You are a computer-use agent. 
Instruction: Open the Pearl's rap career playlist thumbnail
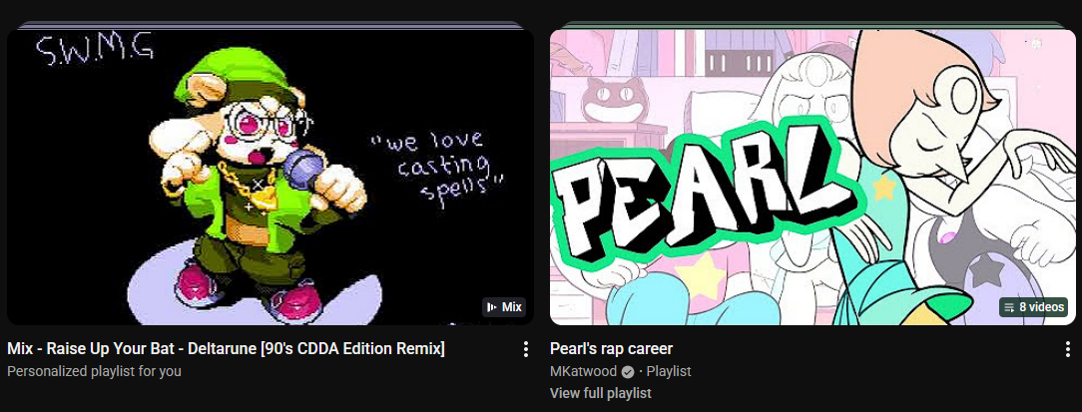click(812, 177)
